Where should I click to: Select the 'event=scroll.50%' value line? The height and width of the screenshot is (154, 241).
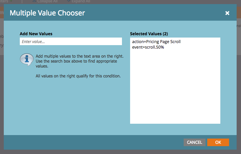coord(148,47)
